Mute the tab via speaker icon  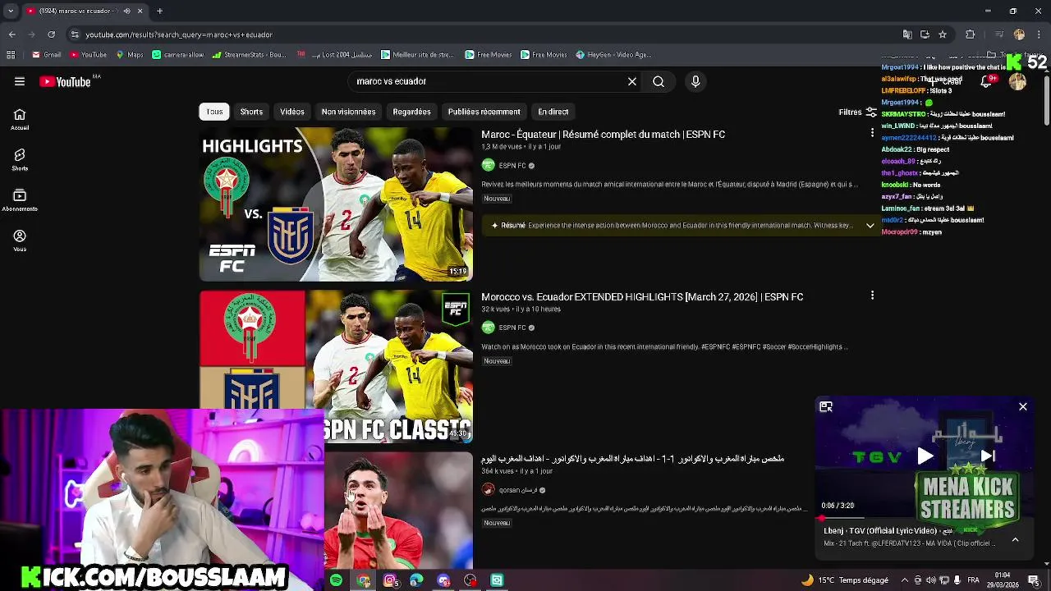(126, 11)
